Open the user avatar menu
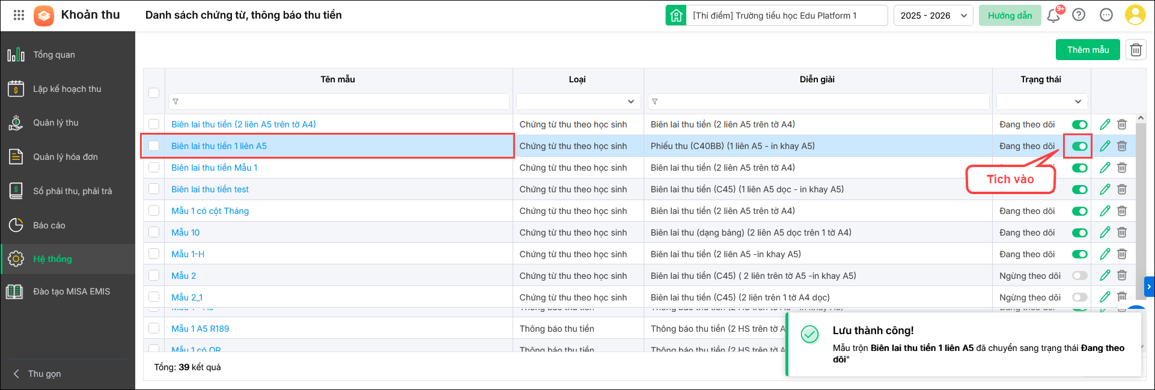Image resolution: width=1155 pixels, height=390 pixels. (x=1135, y=15)
